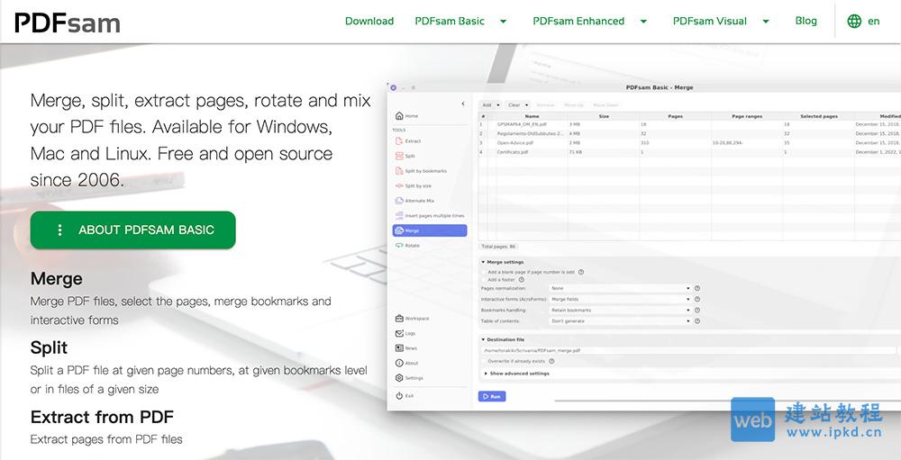
Task: Open the Workspace section
Action: 416,319
